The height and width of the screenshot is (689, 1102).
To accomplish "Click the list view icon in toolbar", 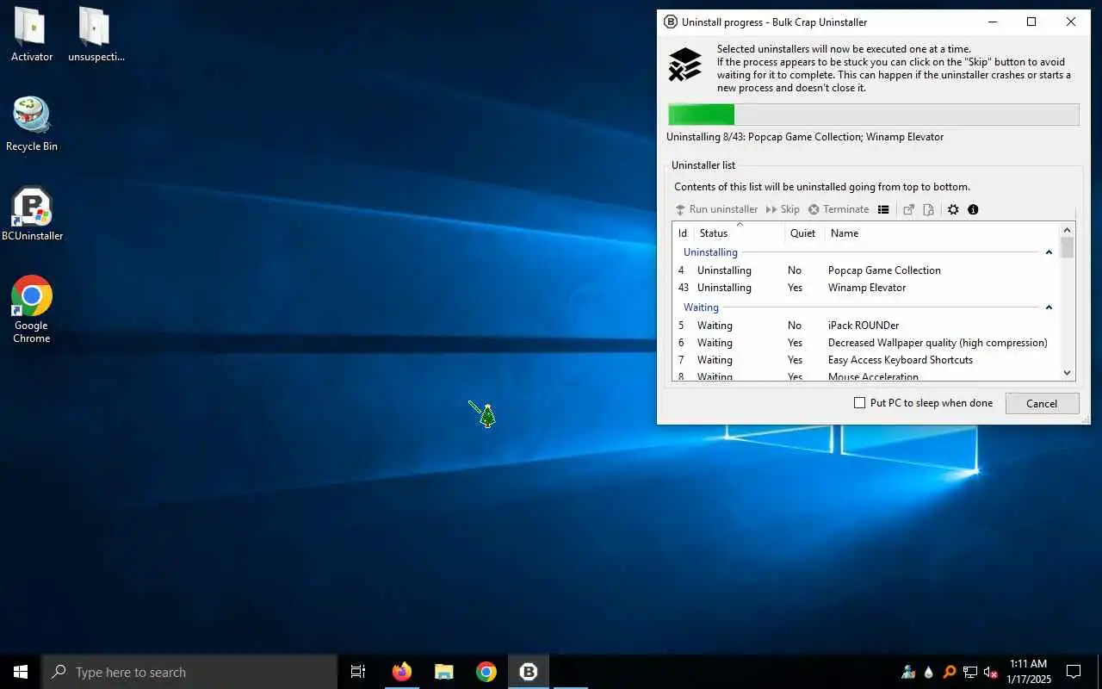I will pyautogui.click(x=883, y=209).
